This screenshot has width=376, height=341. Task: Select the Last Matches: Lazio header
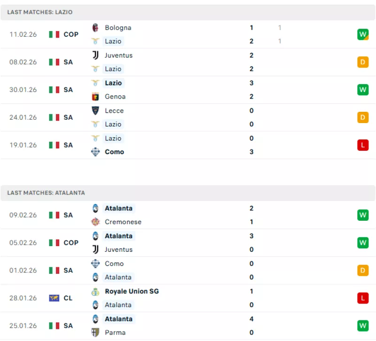40,12
